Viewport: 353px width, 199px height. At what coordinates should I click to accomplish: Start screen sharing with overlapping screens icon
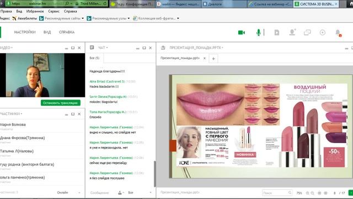[x=307, y=33]
